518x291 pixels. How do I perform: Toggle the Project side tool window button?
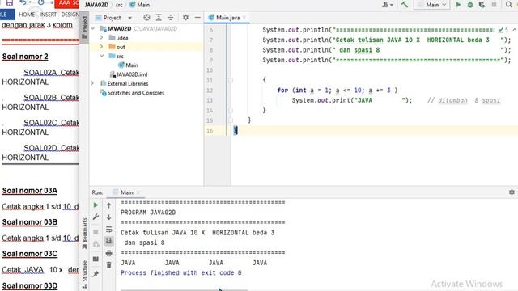[x=84, y=27]
